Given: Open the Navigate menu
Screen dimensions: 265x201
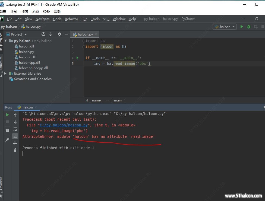Looking at the screenshot, I should [x=43, y=19].
